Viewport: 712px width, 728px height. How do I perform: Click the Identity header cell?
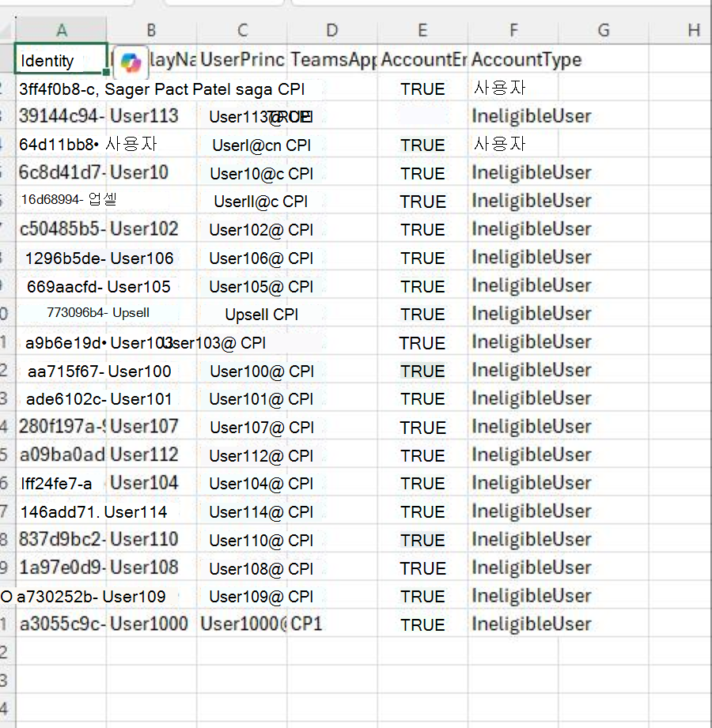click(62, 58)
